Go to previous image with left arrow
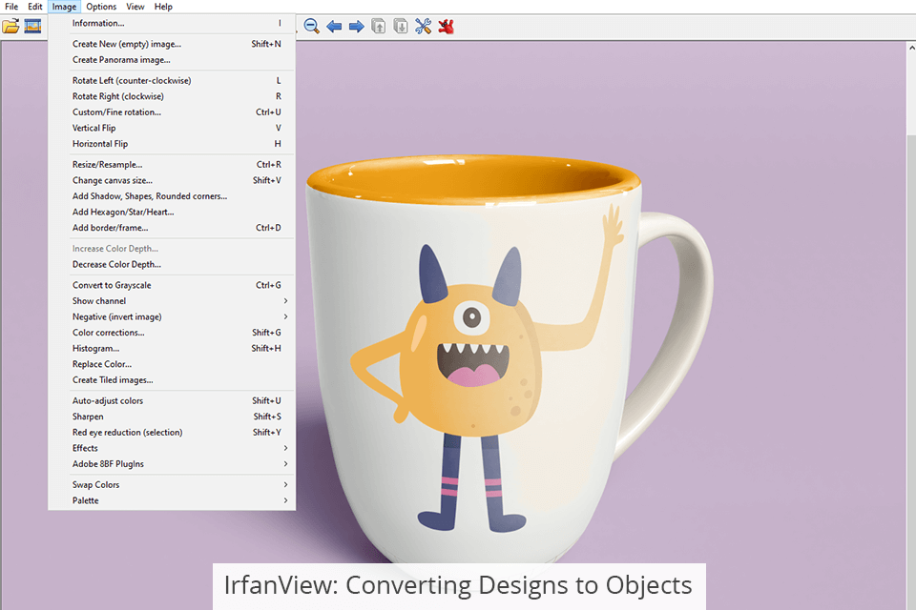The image size is (916, 610). pyautogui.click(x=334, y=27)
